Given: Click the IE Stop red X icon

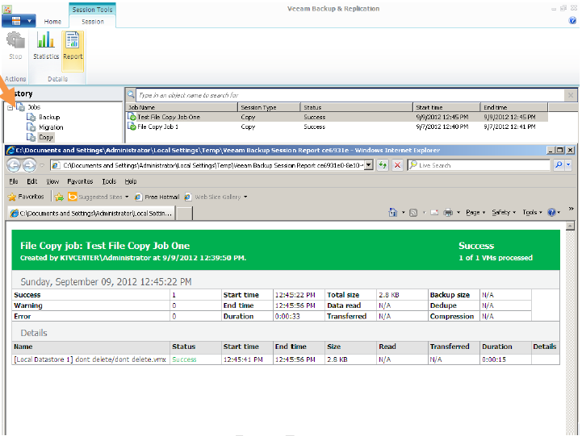Looking at the screenshot, I should click(397, 165).
